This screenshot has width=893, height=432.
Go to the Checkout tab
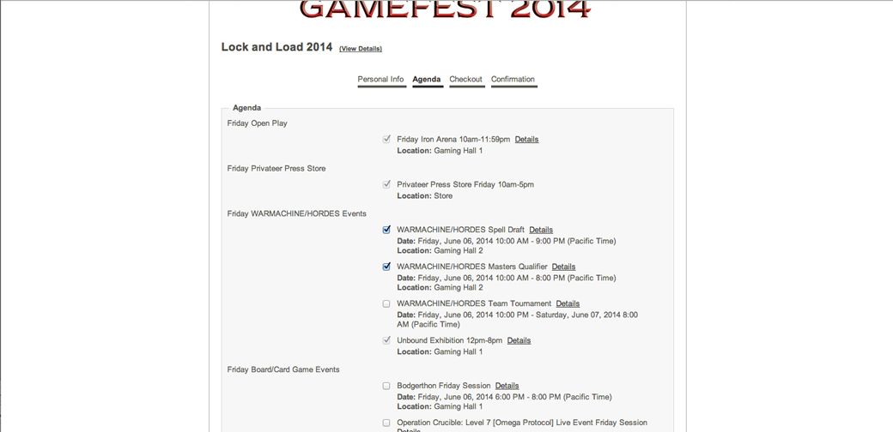[465, 80]
